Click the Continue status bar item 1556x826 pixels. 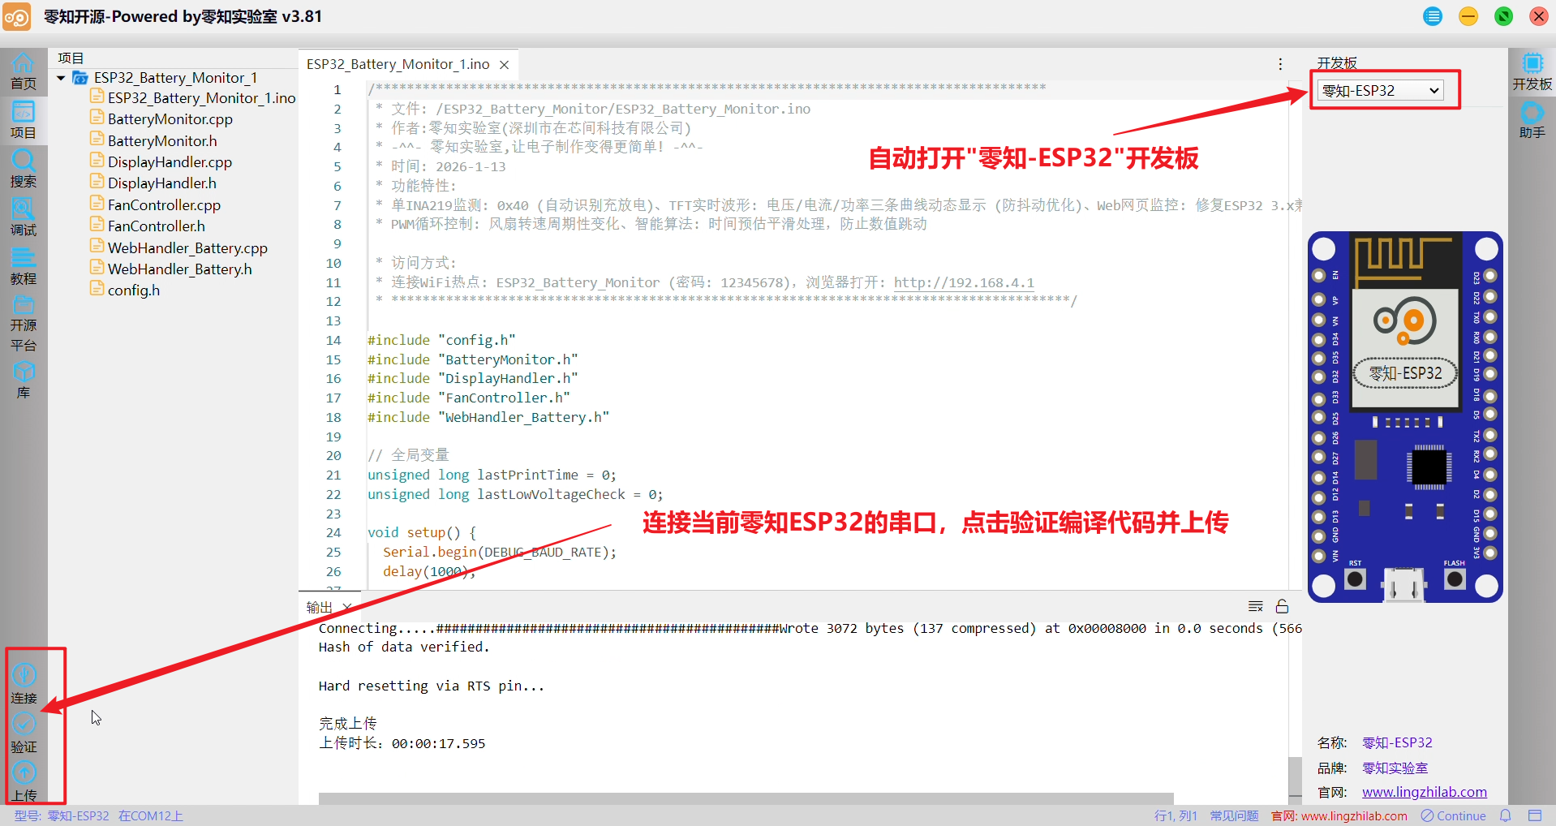point(1454,815)
